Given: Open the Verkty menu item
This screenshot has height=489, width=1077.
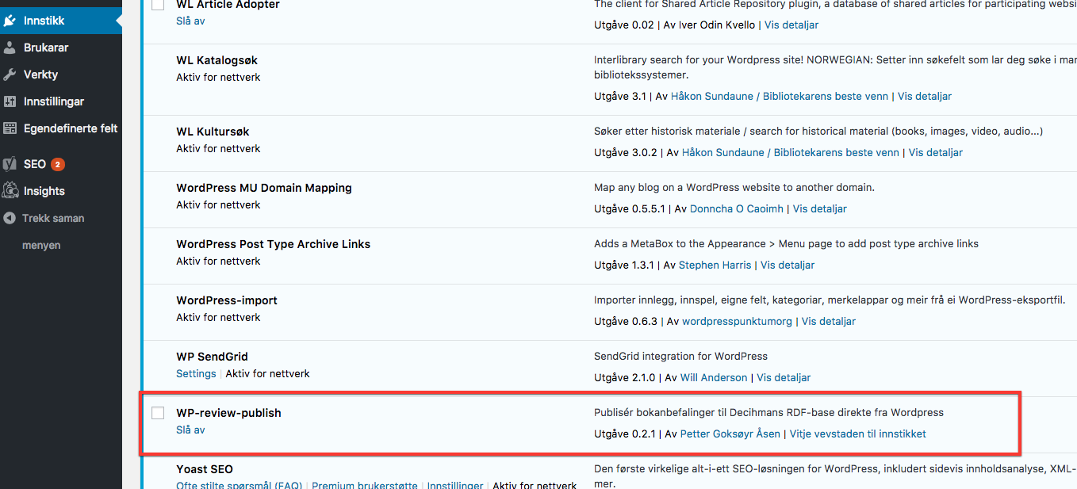Looking at the screenshot, I should (x=61, y=74).
